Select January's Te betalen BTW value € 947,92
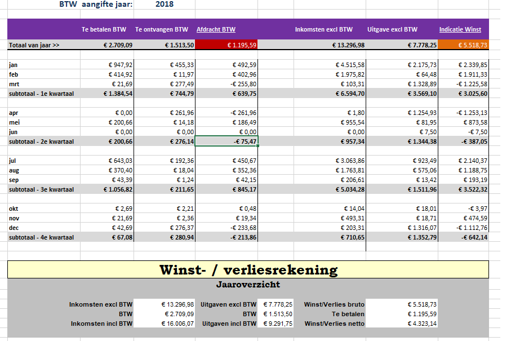The width and height of the screenshot is (511, 341). point(120,65)
